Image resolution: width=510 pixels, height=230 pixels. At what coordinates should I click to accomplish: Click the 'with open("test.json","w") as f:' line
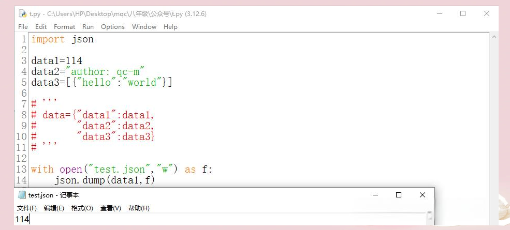click(121, 169)
